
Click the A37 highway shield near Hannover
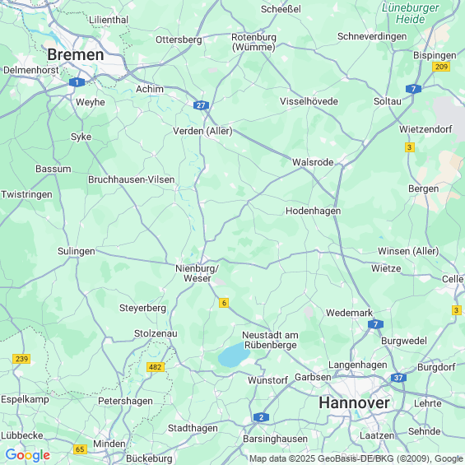click(398, 378)
